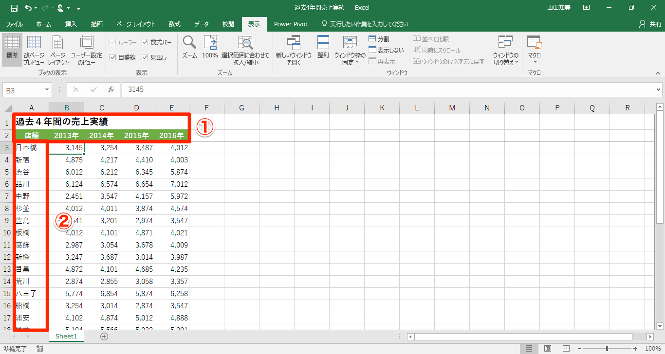Click Tell Me search box (実行したい作業を入力してください)
The width and height of the screenshot is (665, 354).
pyautogui.click(x=365, y=24)
